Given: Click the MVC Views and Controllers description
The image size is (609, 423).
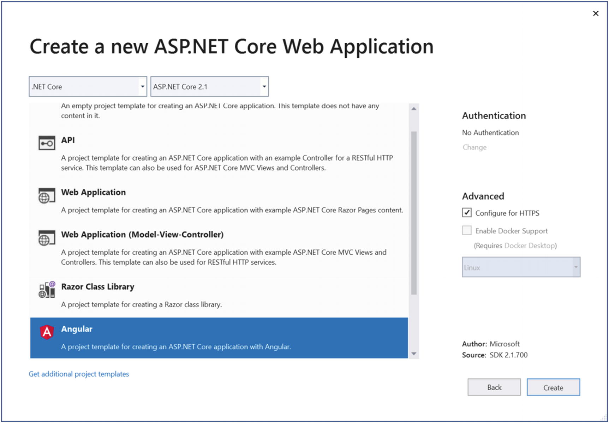Looking at the screenshot, I should (x=224, y=257).
